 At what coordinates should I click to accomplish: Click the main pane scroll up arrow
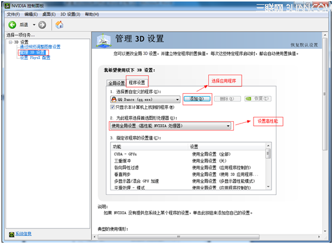(x=325, y=35)
